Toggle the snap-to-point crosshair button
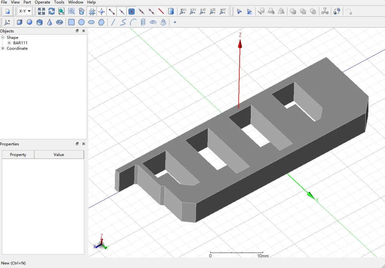The image size is (385, 268). click(102, 11)
